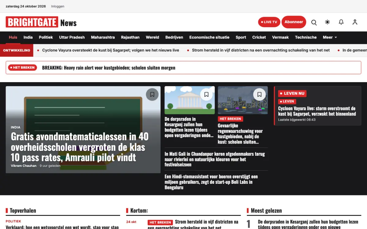The width and height of the screenshot is (367, 229).
Task: Bookmark the regenwaarschuwing kust article
Action: (259, 95)
